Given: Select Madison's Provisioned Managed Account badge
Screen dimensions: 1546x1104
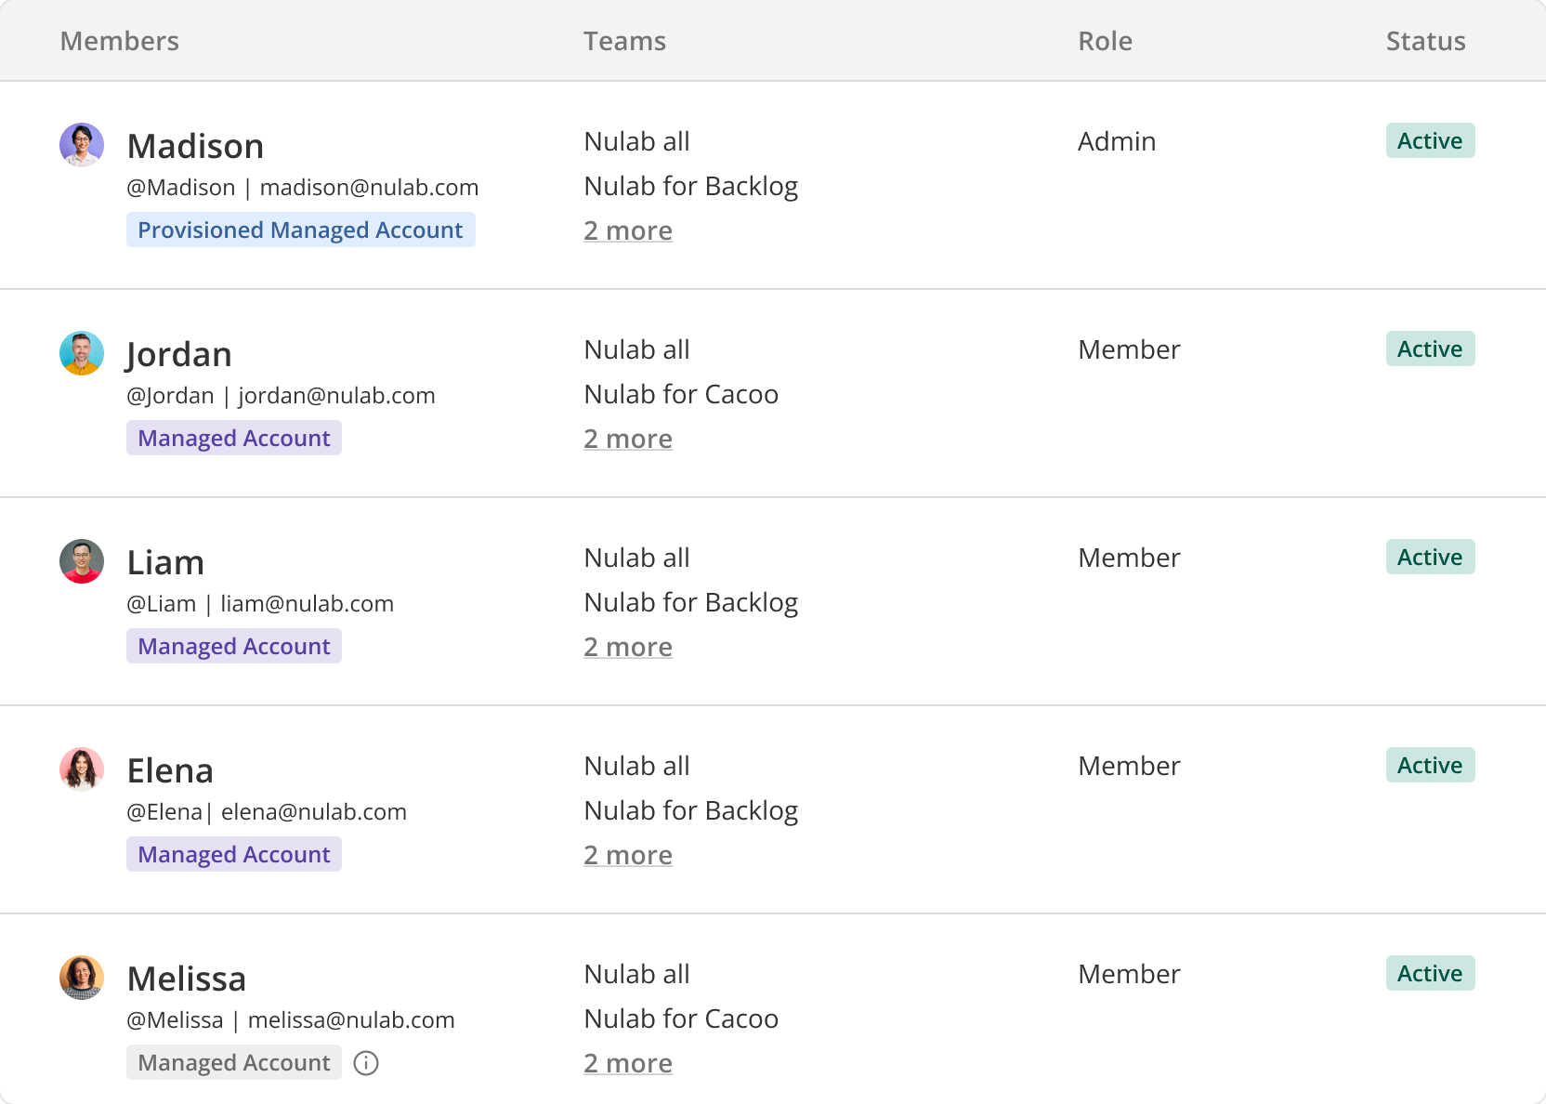Looking at the screenshot, I should [x=300, y=230].
